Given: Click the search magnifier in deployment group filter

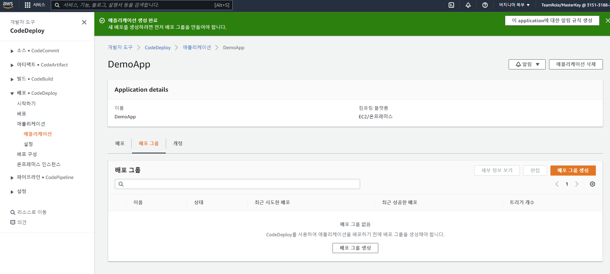Looking at the screenshot, I should pyautogui.click(x=121, y=184).
